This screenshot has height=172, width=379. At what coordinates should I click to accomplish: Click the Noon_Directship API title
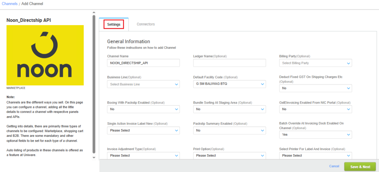click(28, 20)
